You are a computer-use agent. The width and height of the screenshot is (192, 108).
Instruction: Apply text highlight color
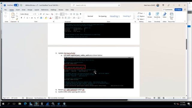coord(46,18)
